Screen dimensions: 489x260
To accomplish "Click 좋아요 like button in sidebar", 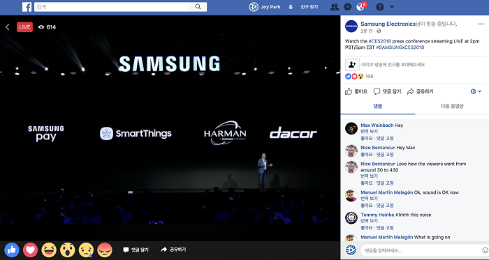I will tap(356, 91).
